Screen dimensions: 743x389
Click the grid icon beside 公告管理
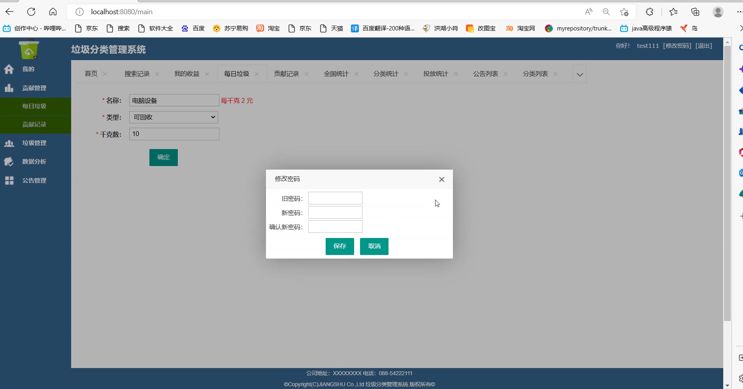click(9, 180)
